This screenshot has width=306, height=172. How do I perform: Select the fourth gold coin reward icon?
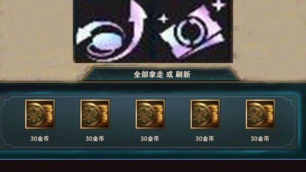[x=205, y=114]
